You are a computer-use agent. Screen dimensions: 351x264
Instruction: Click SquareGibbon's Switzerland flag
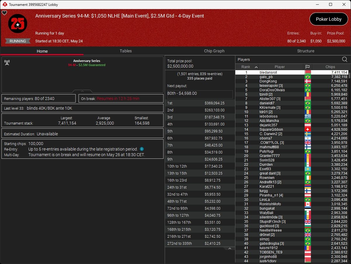coord(308,129)
